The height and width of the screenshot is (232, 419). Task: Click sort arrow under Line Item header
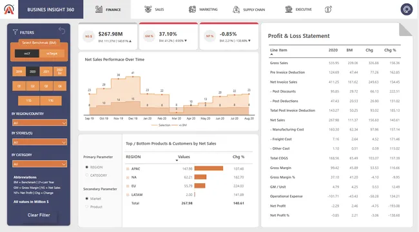(x=271, y=55)
